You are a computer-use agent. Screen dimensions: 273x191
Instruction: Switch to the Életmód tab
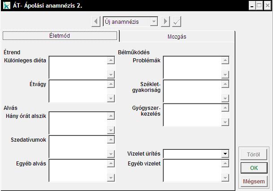(60, 36)
